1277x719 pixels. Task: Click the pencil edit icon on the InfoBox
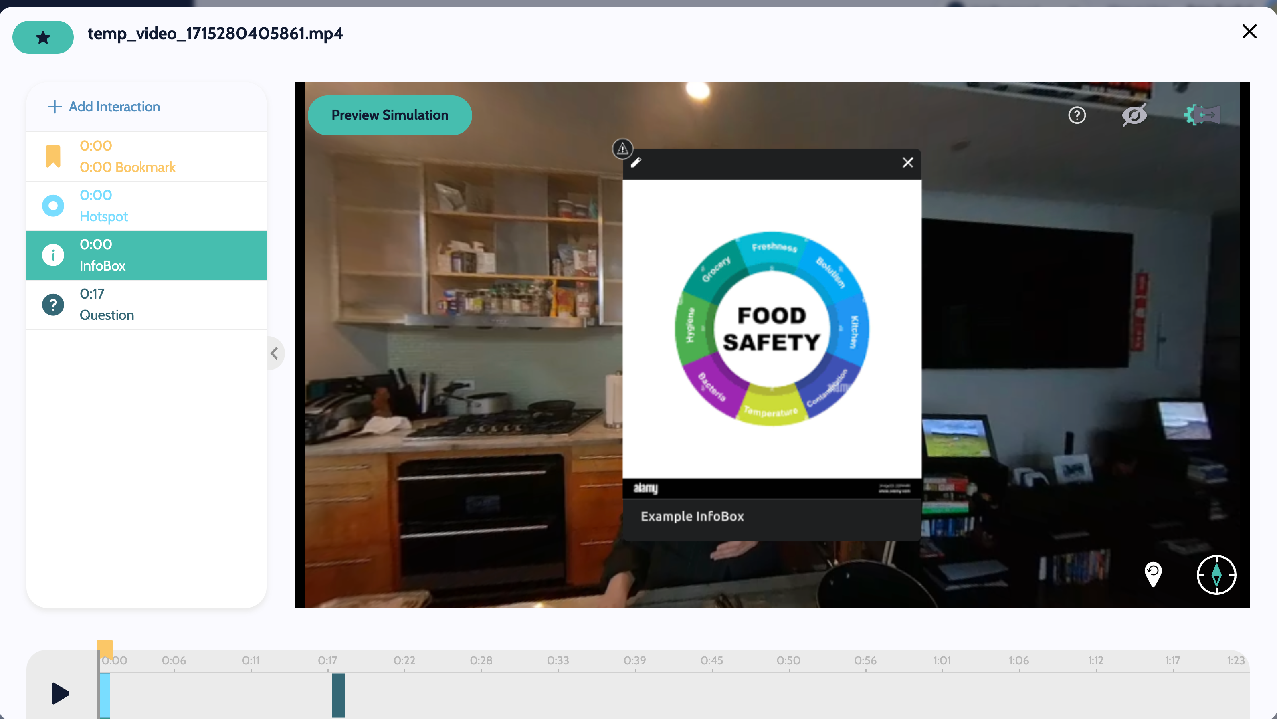coord(636,163)
